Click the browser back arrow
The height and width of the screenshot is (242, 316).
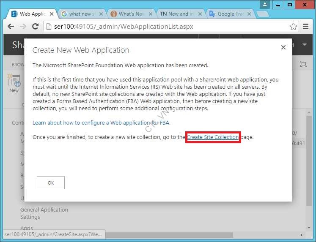[11, 26]
